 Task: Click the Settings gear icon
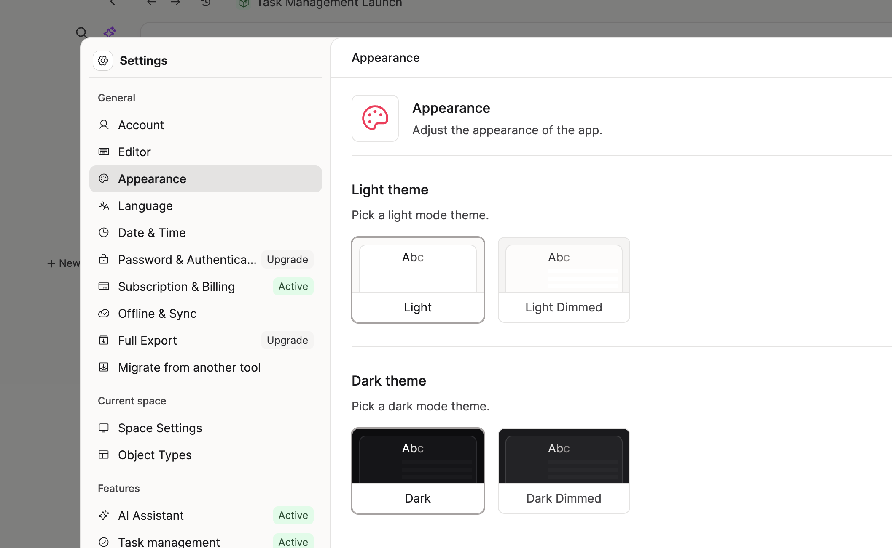(x=103, y=61)
